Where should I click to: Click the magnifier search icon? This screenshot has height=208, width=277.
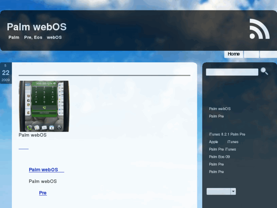(x=264, y=71)
